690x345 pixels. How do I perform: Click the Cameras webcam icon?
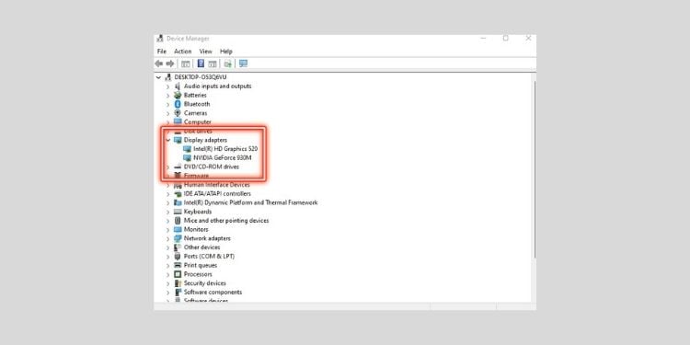178,113
